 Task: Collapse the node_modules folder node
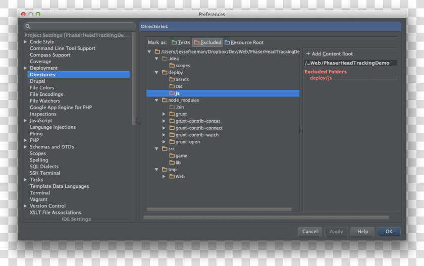(156, 100)
